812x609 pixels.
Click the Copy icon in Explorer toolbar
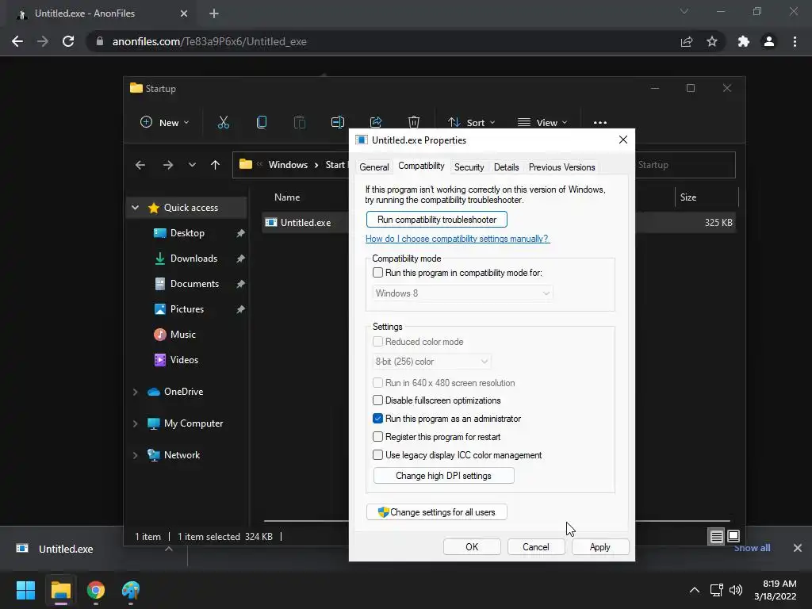tap(262, 122)
